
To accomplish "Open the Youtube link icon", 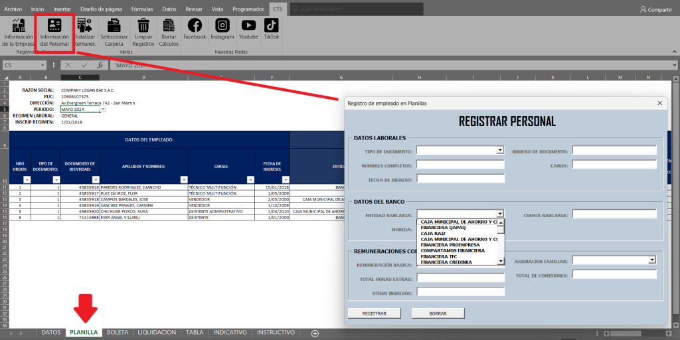I will tap(248, 29).
